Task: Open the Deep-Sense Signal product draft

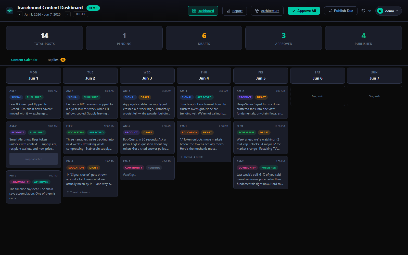Action: coord(261,102)
